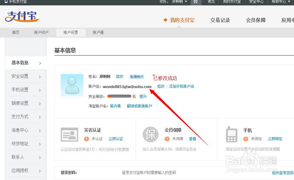Click 退出 logout link
Screen dimensions: 294x180
(211, 1)
